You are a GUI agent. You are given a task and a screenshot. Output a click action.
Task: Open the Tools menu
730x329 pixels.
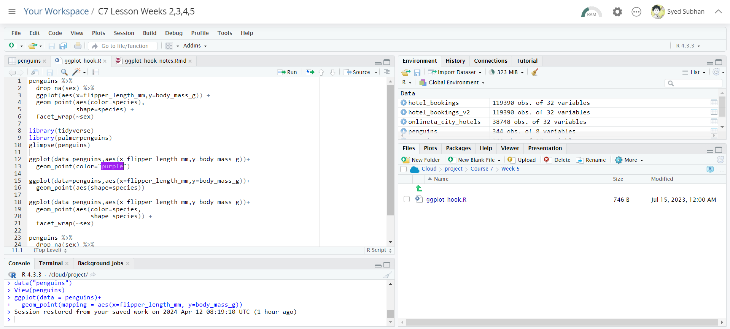pos(225,33)
